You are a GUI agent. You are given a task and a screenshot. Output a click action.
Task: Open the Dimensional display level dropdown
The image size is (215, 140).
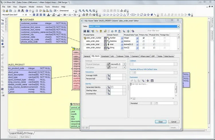(x=74, y=11)
